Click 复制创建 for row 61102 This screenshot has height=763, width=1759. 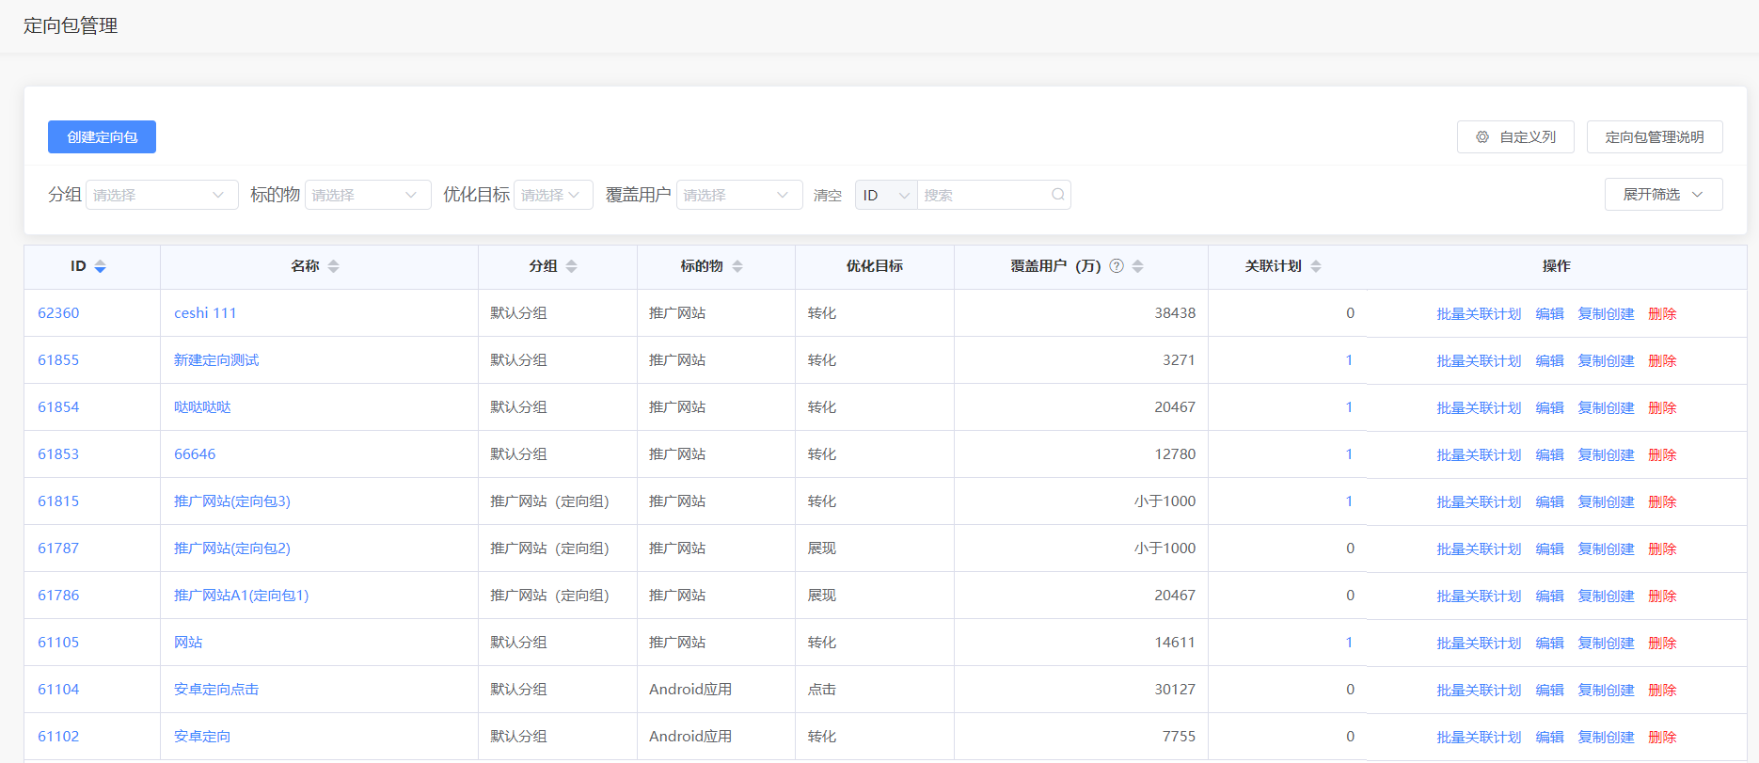[1606, 738]
